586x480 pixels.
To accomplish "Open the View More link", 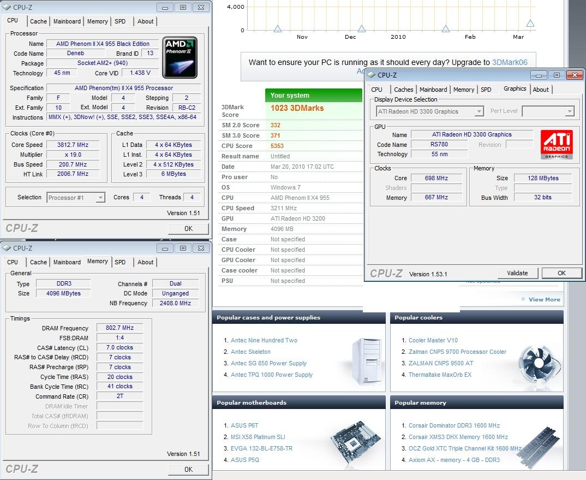I will click(x=544, y=299).
